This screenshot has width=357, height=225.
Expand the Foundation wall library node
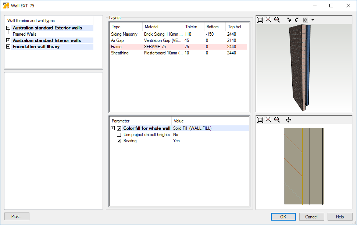[8, 47]
